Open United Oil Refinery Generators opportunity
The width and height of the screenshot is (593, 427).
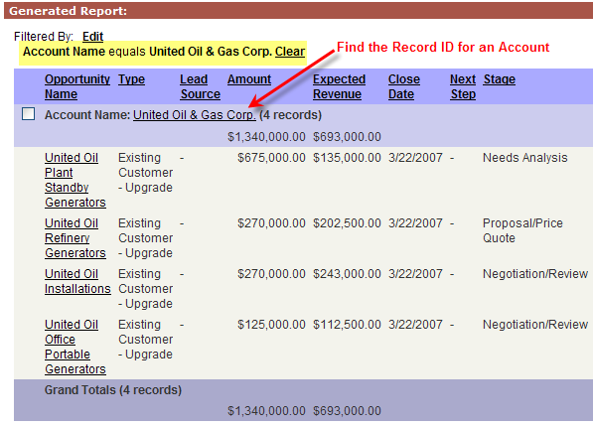[x=75, y=238]
